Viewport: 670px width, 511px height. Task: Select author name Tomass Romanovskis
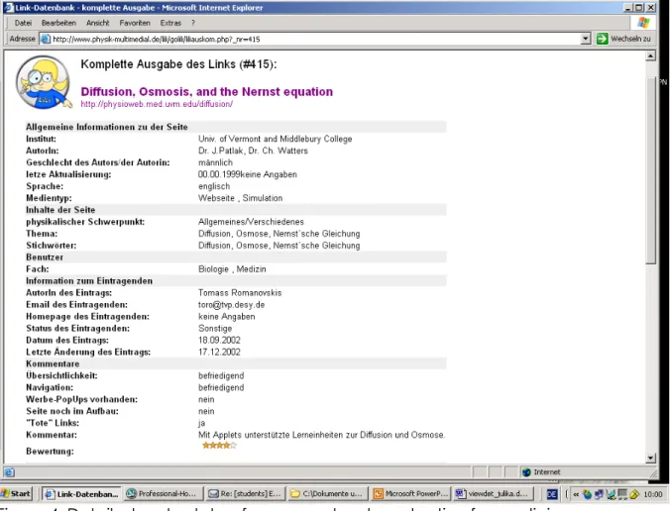click(x=240, y=293)
